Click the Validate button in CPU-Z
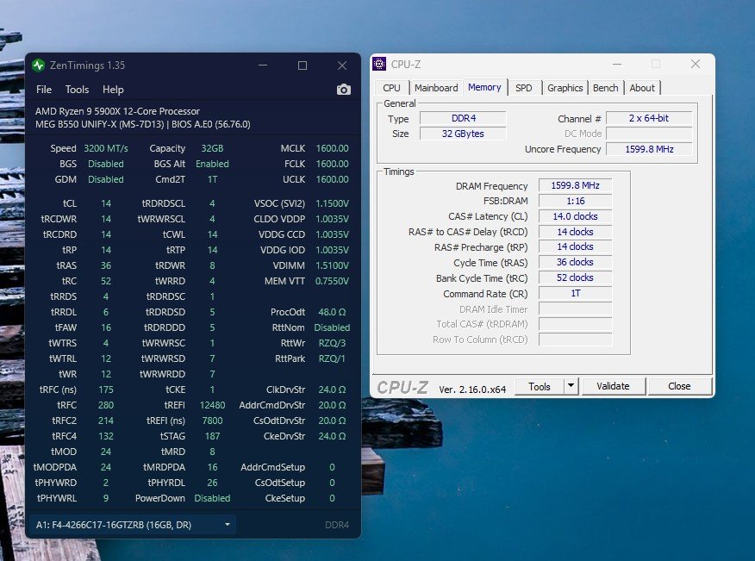The image size is (755, 561). 613,386
